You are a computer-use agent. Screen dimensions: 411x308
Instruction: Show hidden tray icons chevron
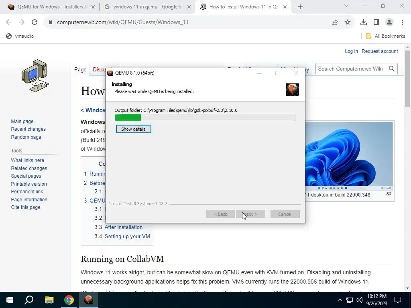(340, 300)
